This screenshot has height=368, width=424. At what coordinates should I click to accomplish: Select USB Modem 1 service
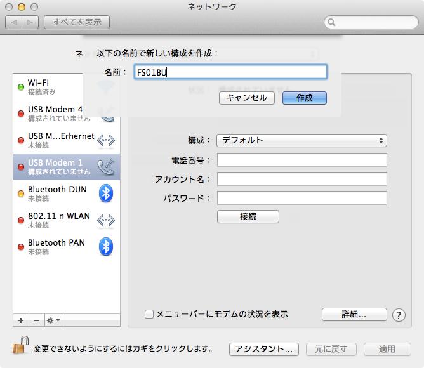coord(67,167)
